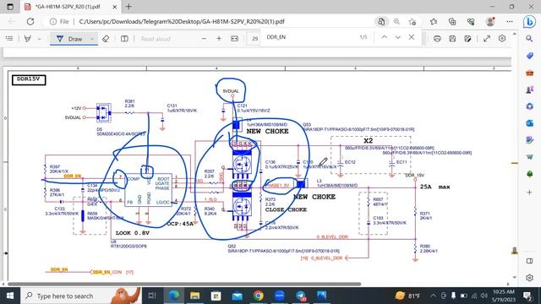541x304 pixels.
Task: Open the Windows Start menu
Action: pyautogui.click(x=10, y=296)
